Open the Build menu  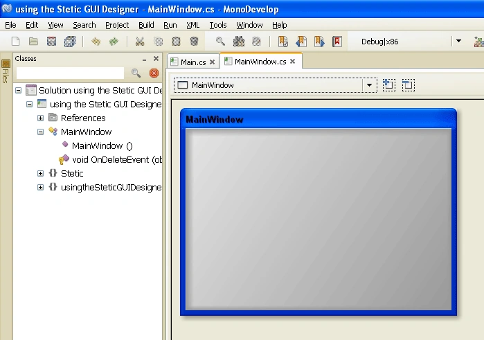point(146,25)
